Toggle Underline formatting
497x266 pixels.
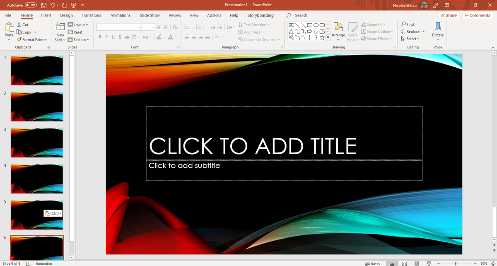[x=113, y=37]
